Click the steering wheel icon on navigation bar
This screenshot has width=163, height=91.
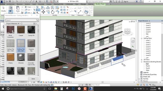click(133, 41)
